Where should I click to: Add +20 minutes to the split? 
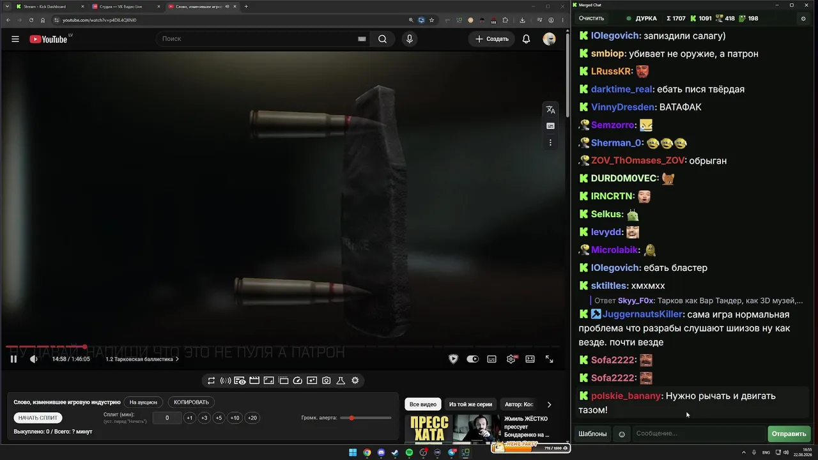tap(252, 418)
